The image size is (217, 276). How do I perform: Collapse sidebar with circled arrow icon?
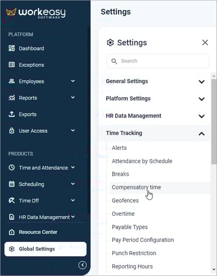(x=83, y=265)
